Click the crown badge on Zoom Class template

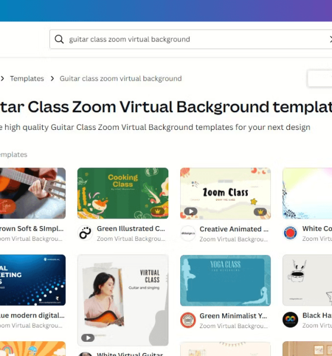coord(260,212)
